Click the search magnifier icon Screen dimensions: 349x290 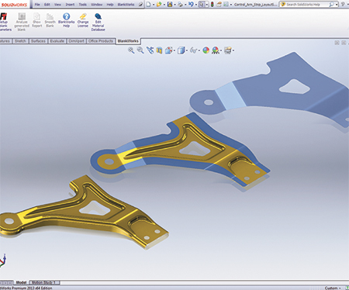(x=331, y=5)
